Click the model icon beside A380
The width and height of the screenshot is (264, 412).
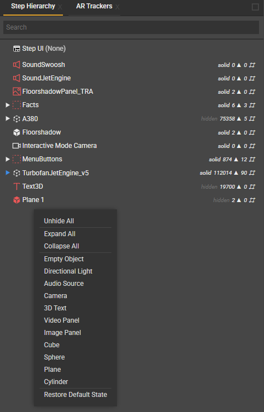coord(17,119)
